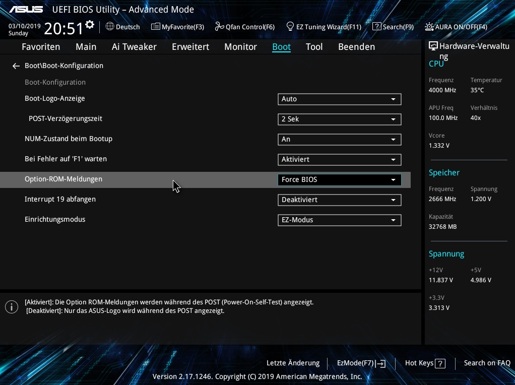The width and height of the screenshot is (515, 385).
Task: Switch to the Beenden tab
Action: click(x=356, y=47)
